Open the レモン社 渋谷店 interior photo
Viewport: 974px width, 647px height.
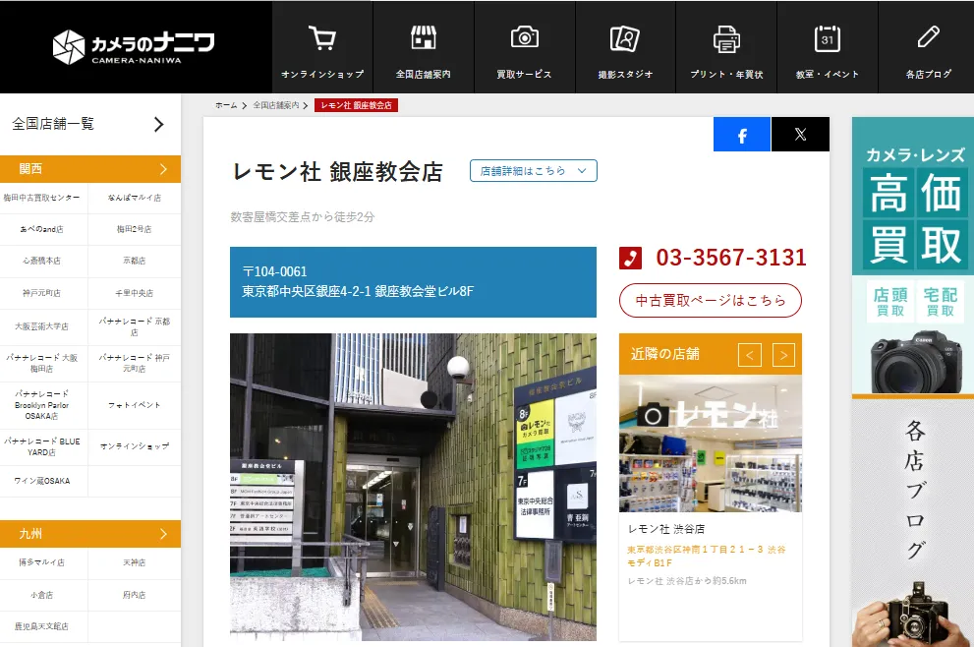tap(711, 443)
